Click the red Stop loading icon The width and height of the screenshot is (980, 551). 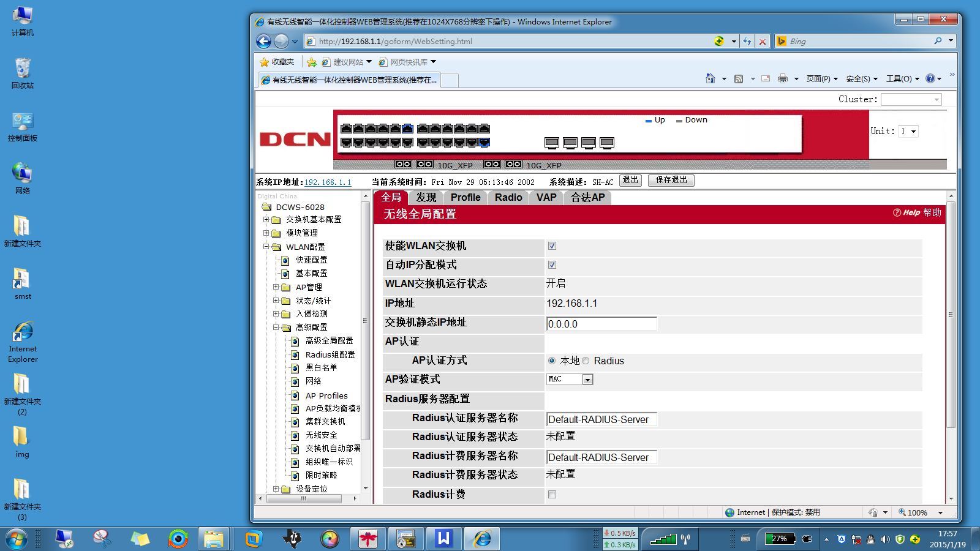762,41
